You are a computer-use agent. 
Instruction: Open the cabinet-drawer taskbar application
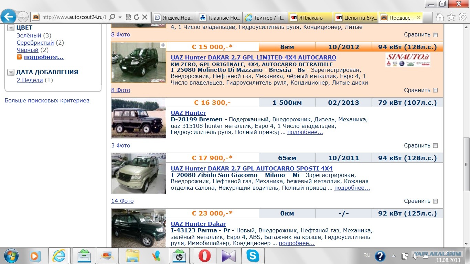pos(84,256)
